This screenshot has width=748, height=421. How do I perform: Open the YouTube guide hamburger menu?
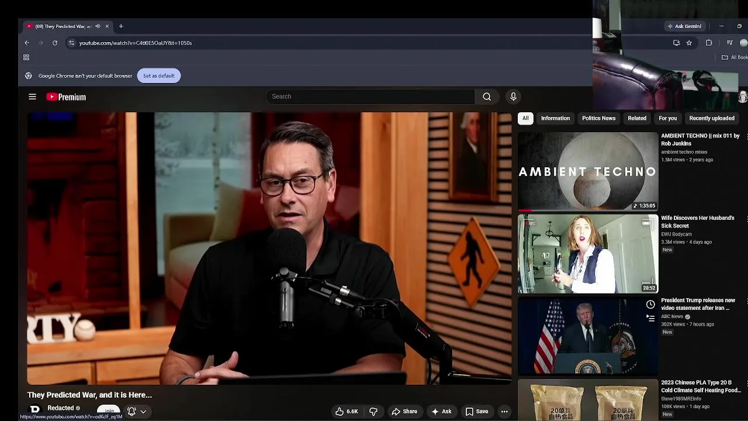coord(32,97)
